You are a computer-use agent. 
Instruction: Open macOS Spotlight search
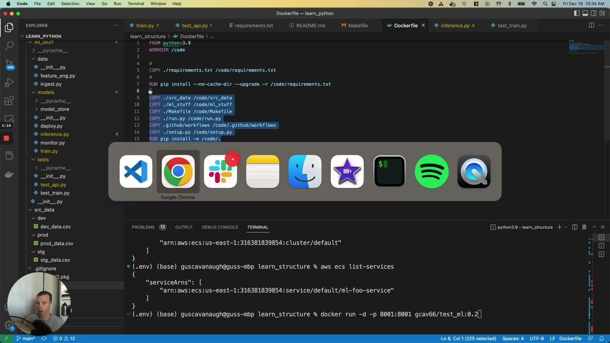point(546,4)
